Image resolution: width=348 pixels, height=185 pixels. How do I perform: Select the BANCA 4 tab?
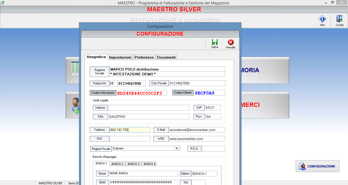[150, 164]
